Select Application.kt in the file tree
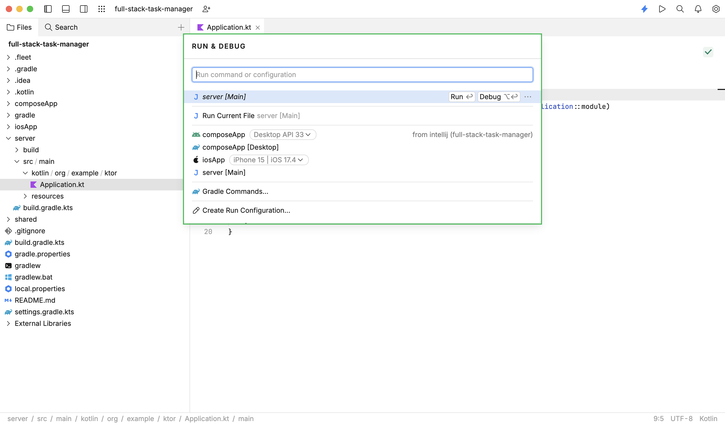This screenshot has height=425, width=725. 92,185
